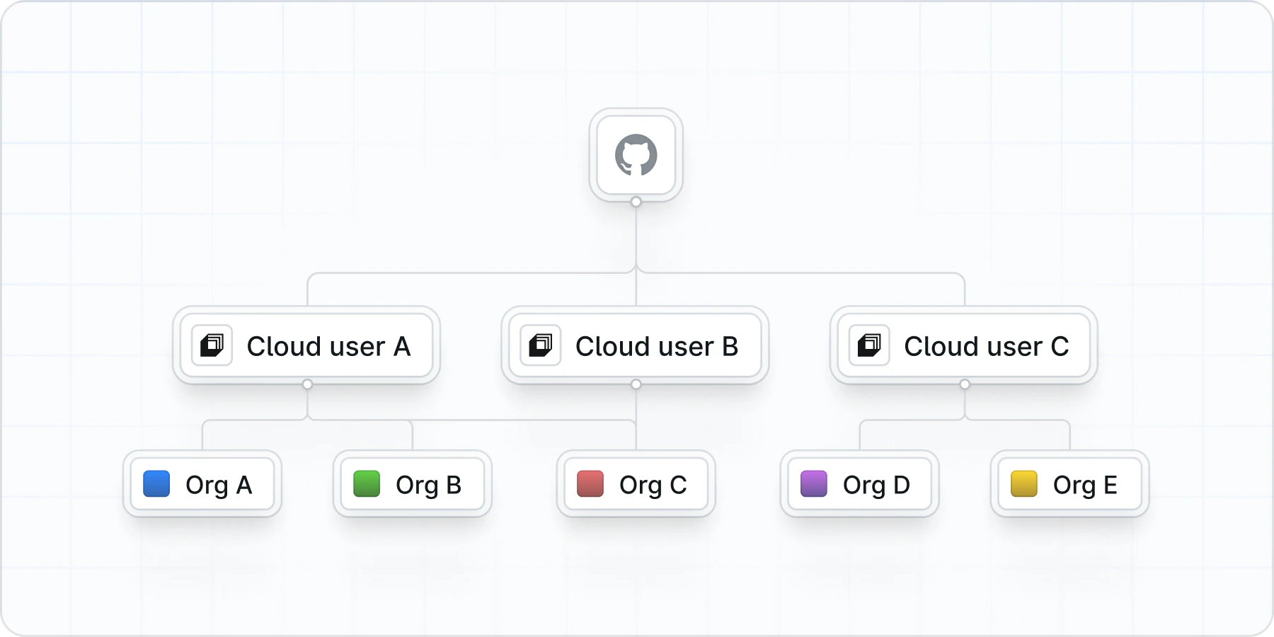This screenshot has height=637, width=1274.
Task: Click the repository icon beside Cloud user B
Action: (x=542, y=345)
